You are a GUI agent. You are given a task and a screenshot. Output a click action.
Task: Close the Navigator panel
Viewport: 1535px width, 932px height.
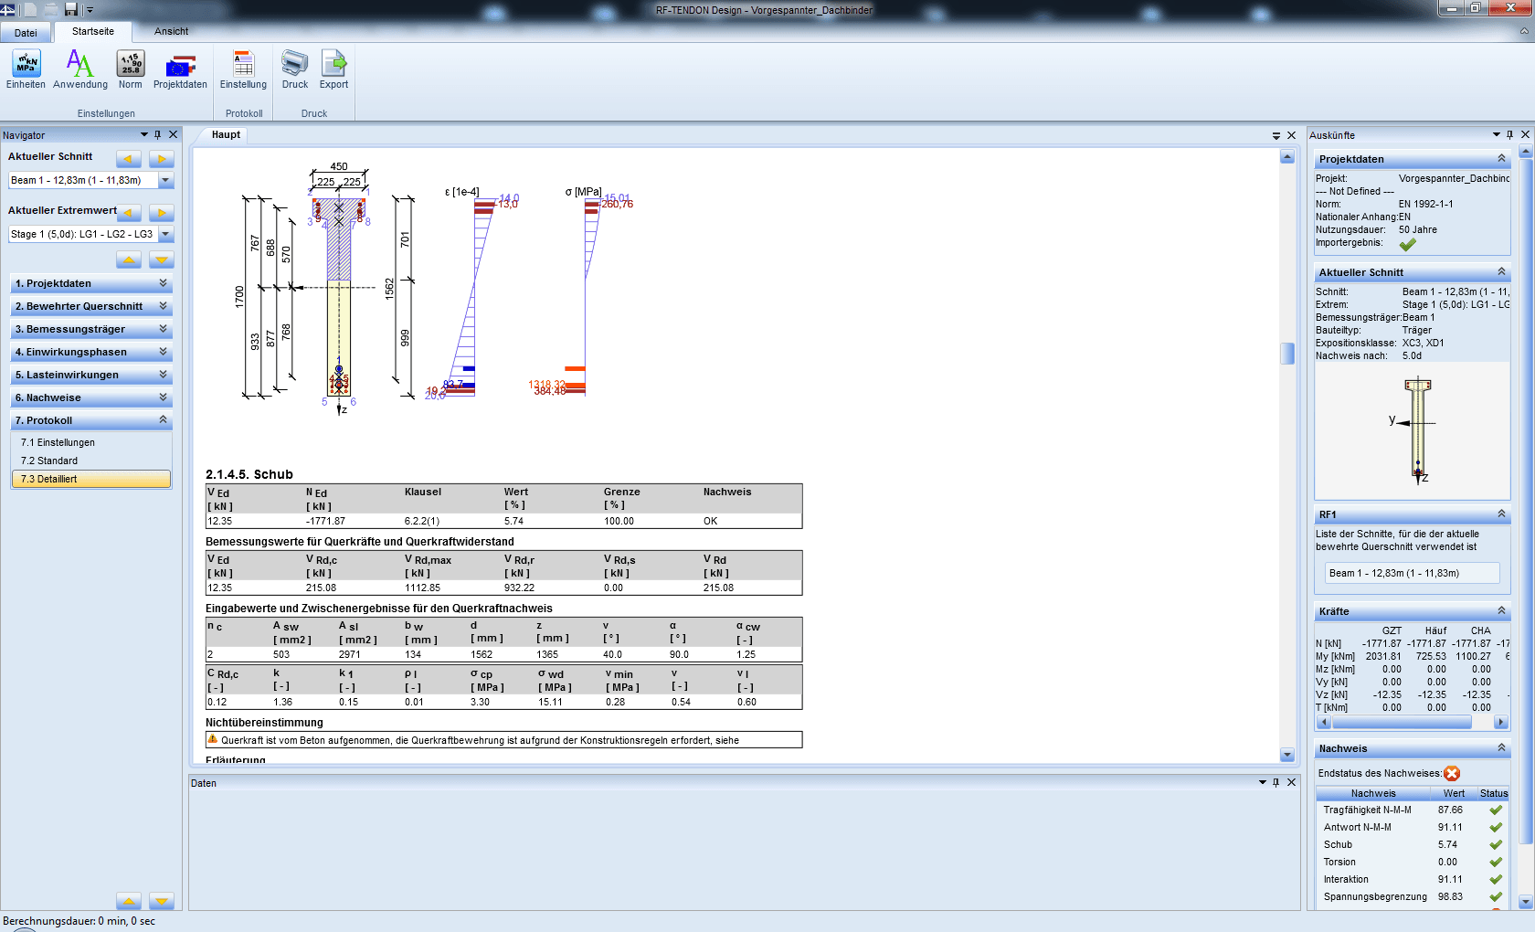174,134
